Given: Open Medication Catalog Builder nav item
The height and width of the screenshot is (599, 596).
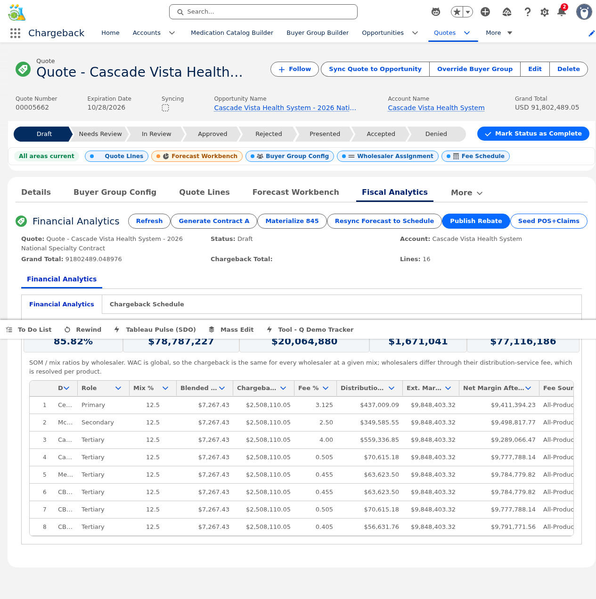Looking at the screenshot, I should pos(232,33).
